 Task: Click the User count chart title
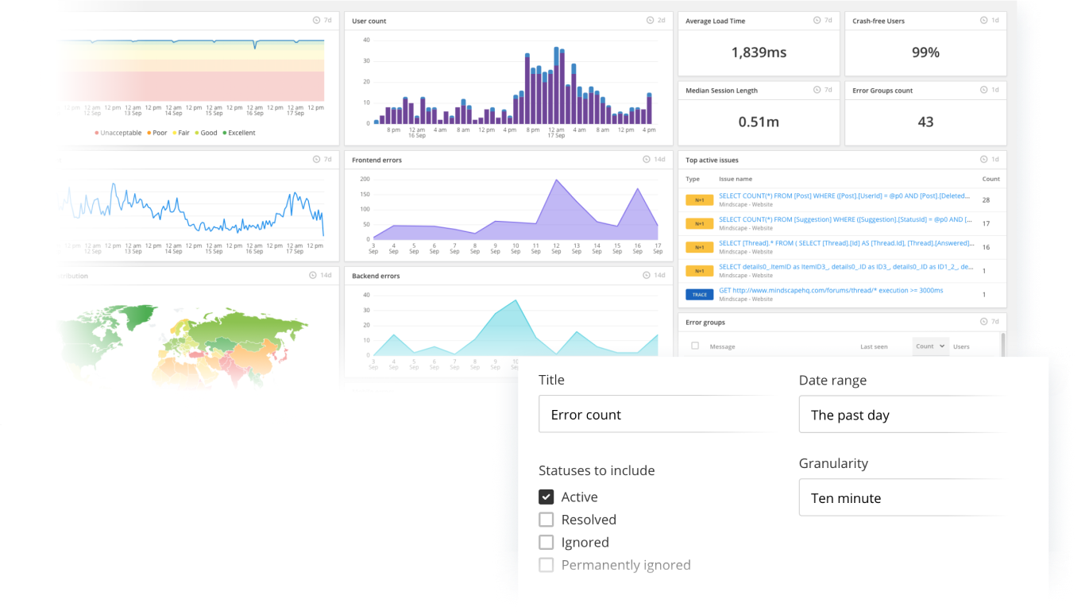pyautogui.click(x=369, y=21)
